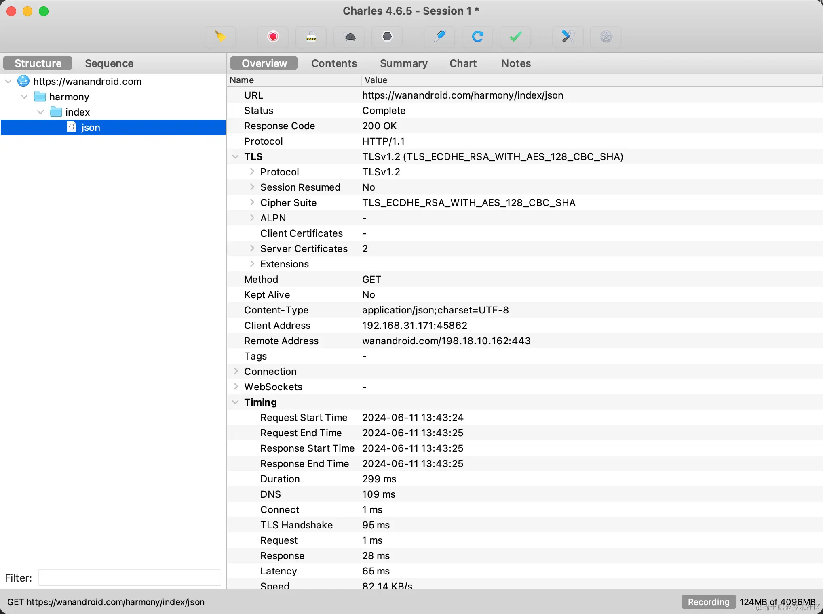Expand the Connection row
This screenshot has width=823, height=614.
pos(236,371)
